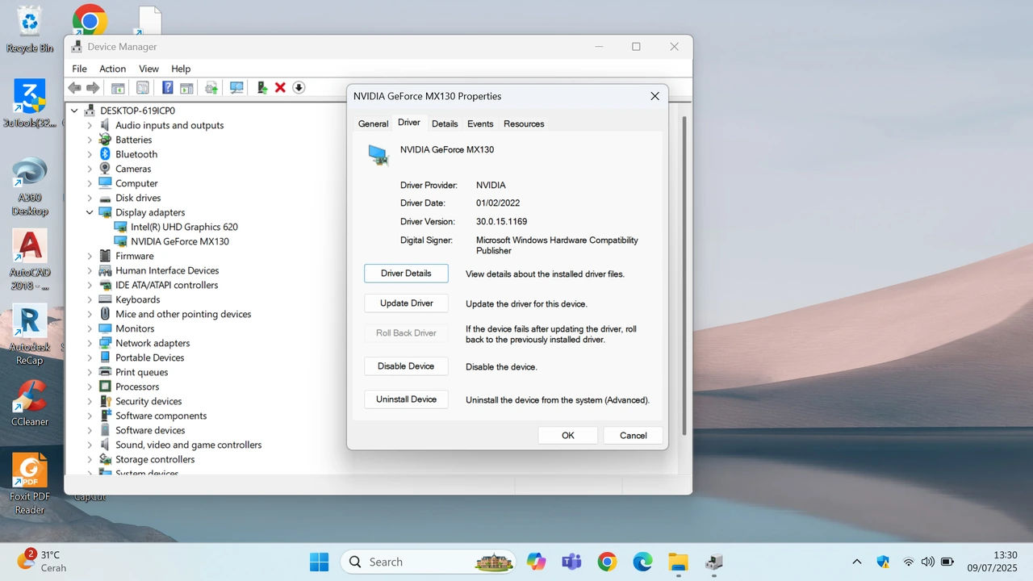Click the Autodesk ReCap desktop shortcut
The height and width of the screenshot is (581, 1033).
tap(30, 335)
